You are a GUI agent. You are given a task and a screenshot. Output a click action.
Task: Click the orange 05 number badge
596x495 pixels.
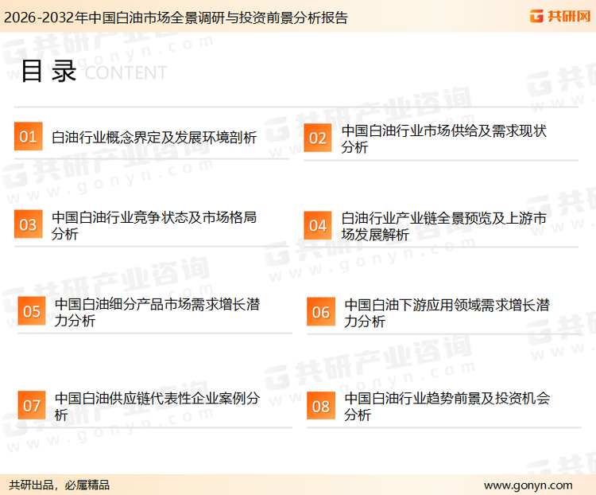[x=32, y=311]
